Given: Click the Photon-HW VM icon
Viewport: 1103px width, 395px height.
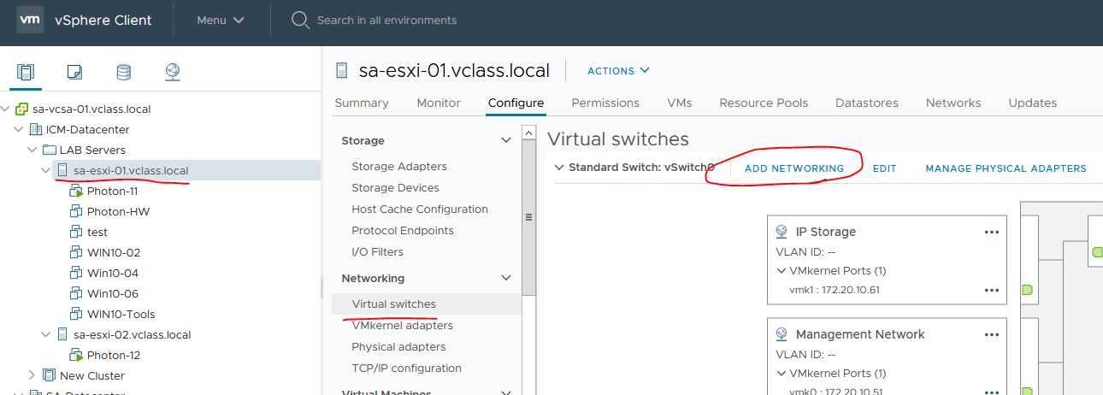Looking at the screenshot, I should coord(75,212).
